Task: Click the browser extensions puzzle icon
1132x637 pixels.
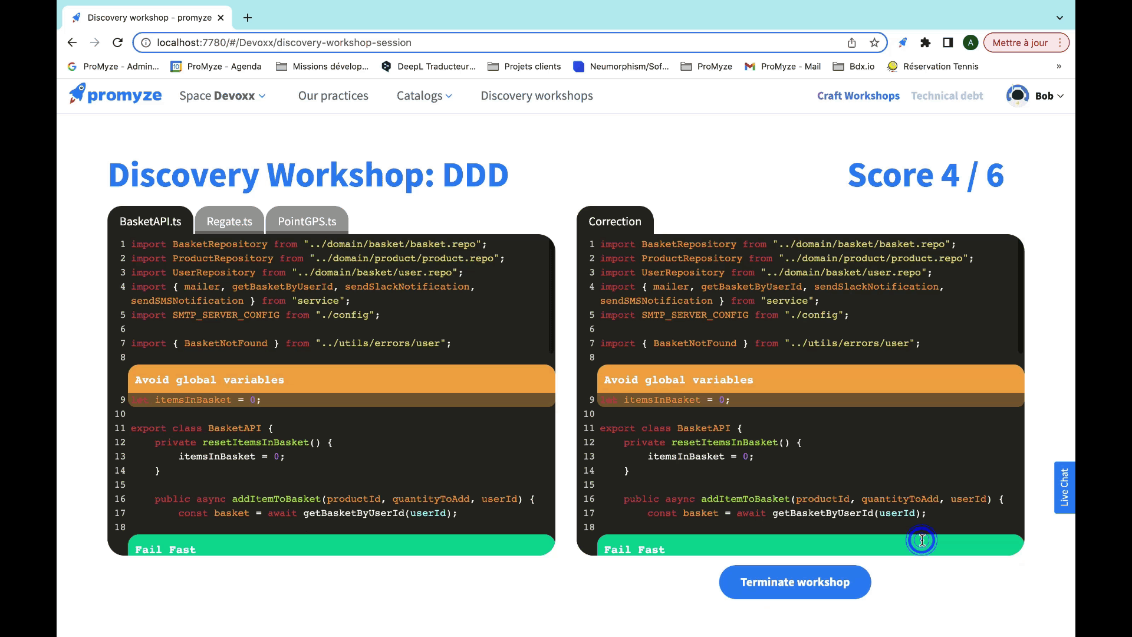Action: point(927,43)
